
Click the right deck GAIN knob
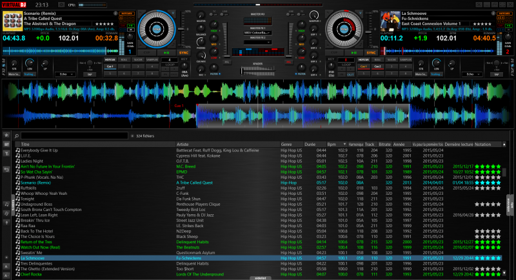pos(508,37)
